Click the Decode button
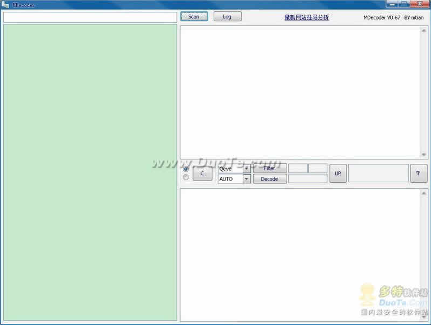This screenshot has height=325, width=431. click(270, 179)
